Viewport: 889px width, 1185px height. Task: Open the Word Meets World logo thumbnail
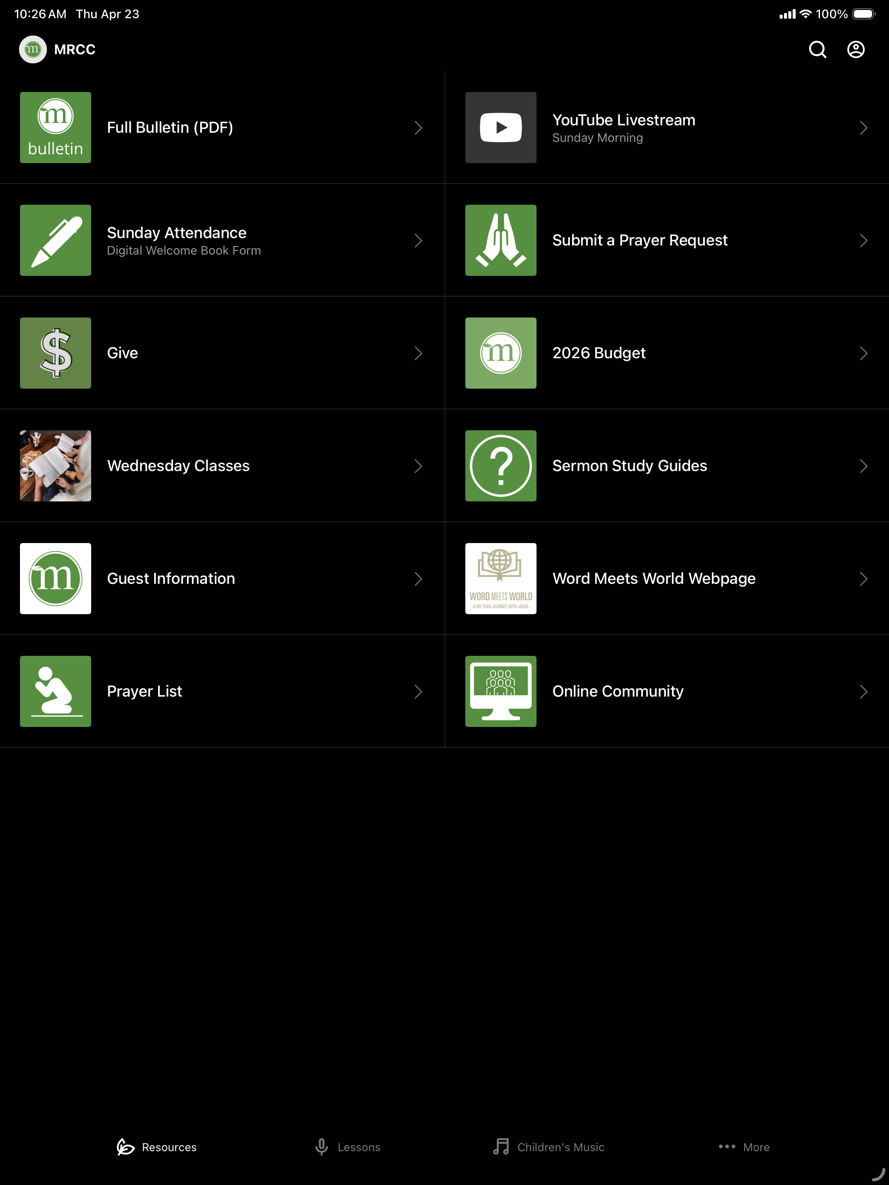coord(501,579)
